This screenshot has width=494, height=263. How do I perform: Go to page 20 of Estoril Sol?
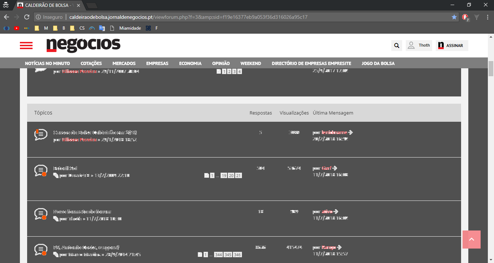231,176
